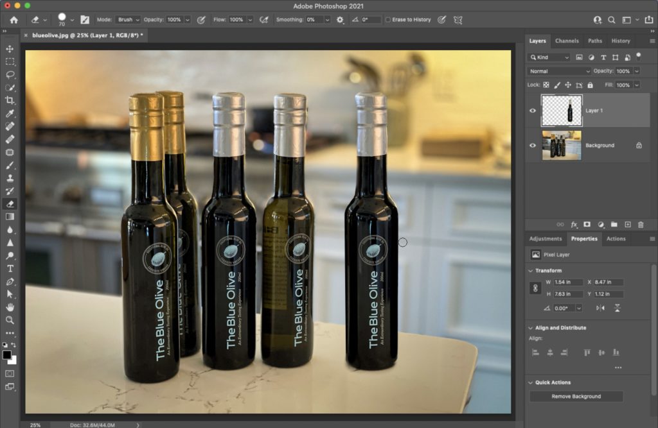Flip vertically in the Transform section
This screenshot has height=428, width=658.
(x=618, y=308)
